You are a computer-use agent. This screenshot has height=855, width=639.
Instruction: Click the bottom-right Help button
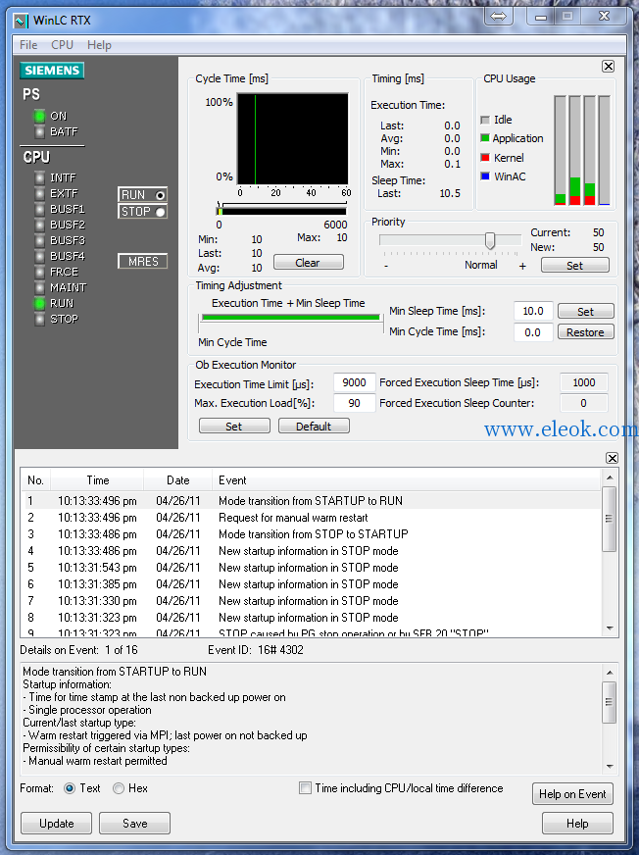577,824
